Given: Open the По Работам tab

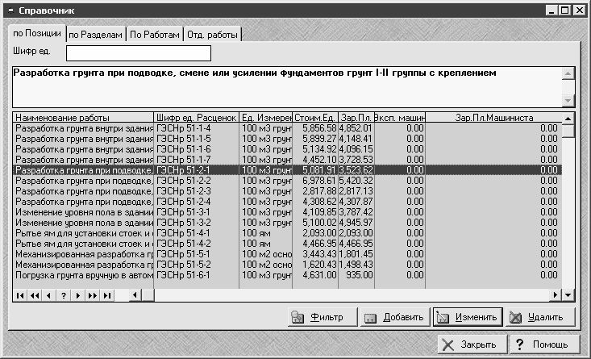Looking at the screenshot, I should click(x=155, y=35).
